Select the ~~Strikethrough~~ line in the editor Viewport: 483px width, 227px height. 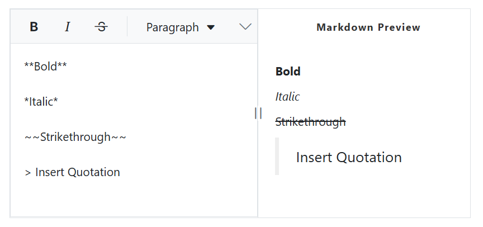click(75, 137)
